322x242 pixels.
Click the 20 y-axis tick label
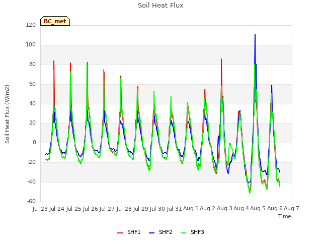click(x=32, y=123)
